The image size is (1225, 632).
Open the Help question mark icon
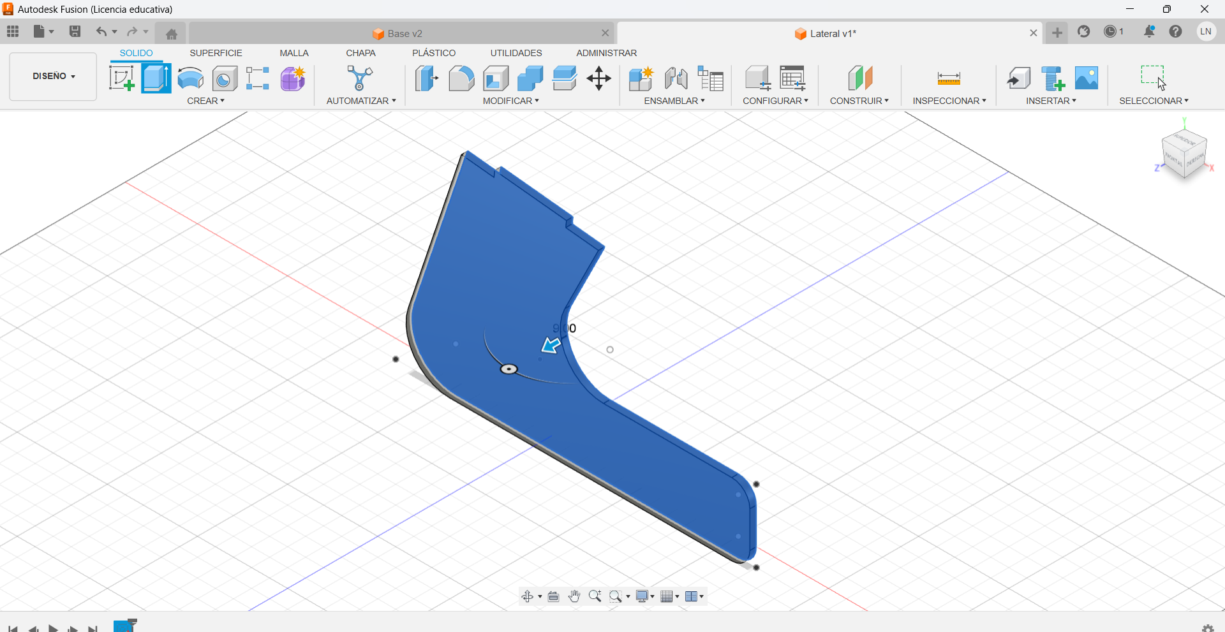[1176, 31]
